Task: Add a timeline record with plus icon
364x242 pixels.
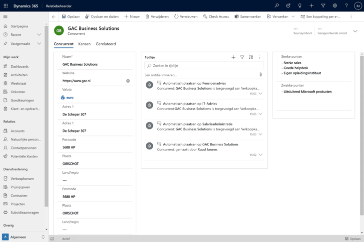Action: 233,57
